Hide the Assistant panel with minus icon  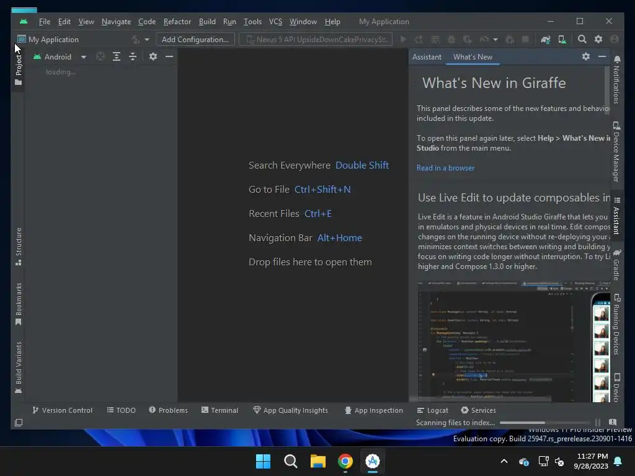pos(602,56)
